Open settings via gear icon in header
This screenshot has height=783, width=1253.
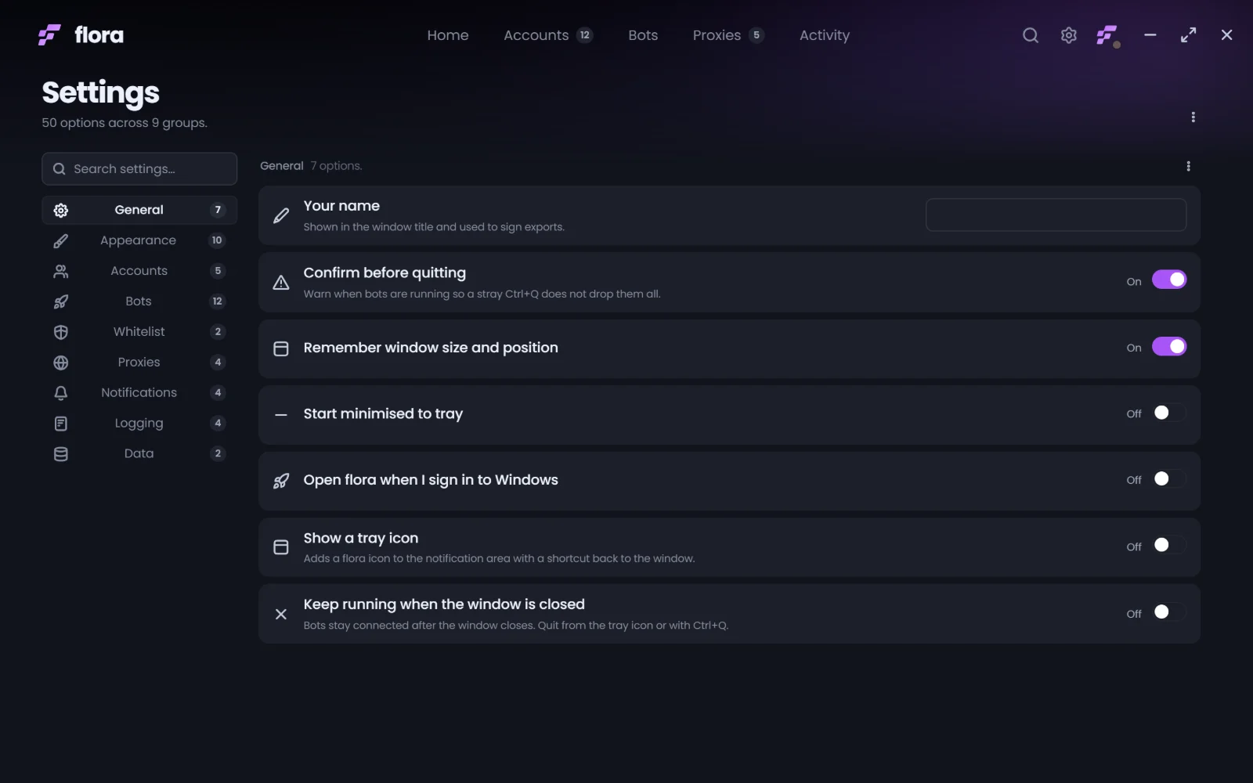pos(1069,35)
